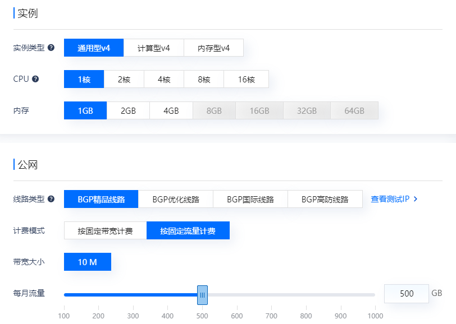
Task: Focus the 500 GB traffic input field
Action: [x=406, y=294]
